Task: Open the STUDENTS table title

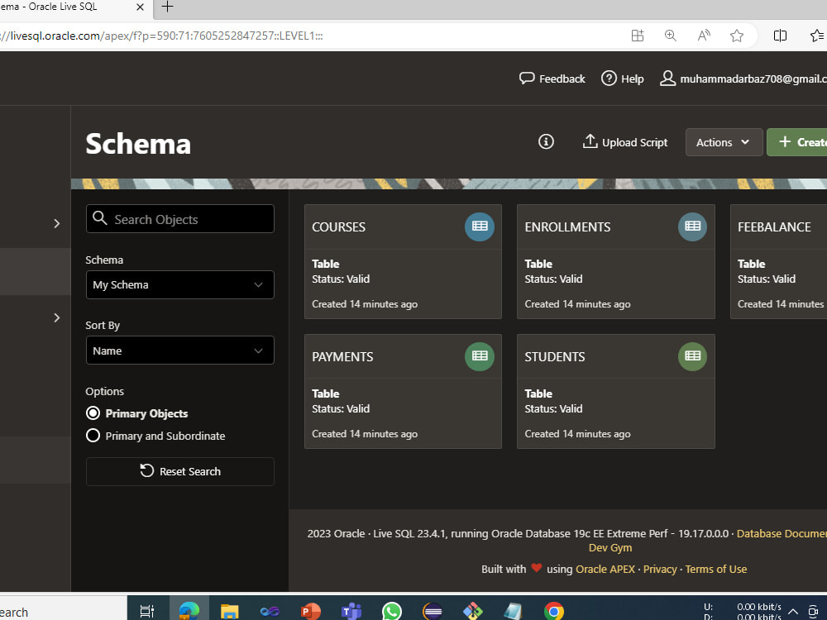Action: 555,357
